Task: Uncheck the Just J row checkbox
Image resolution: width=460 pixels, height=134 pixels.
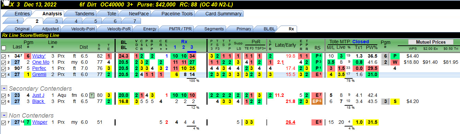Action: [x=3, y=95]
